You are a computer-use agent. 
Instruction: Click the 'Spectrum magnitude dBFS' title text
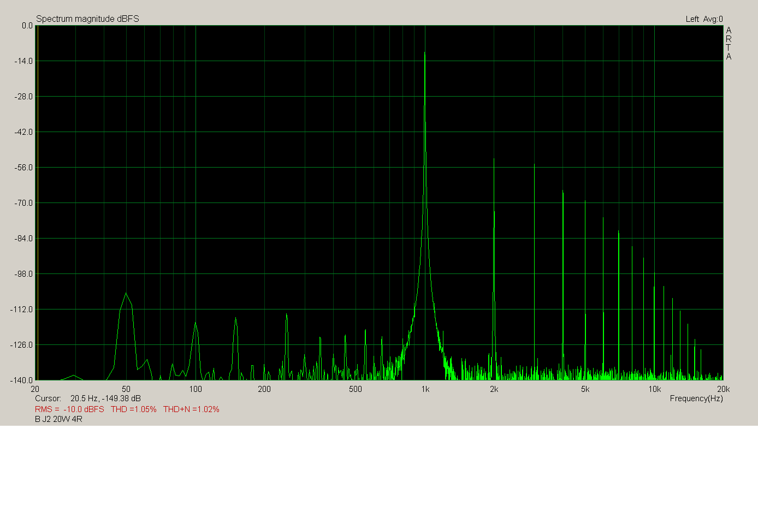coord(87,19)
